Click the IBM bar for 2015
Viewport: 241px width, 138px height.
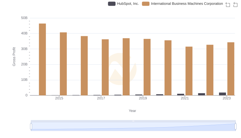point(63,64)
